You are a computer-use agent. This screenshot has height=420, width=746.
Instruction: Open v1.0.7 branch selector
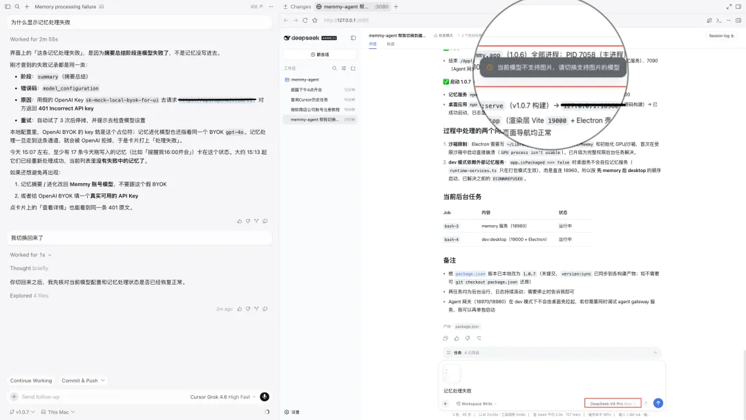coord(22,412)
